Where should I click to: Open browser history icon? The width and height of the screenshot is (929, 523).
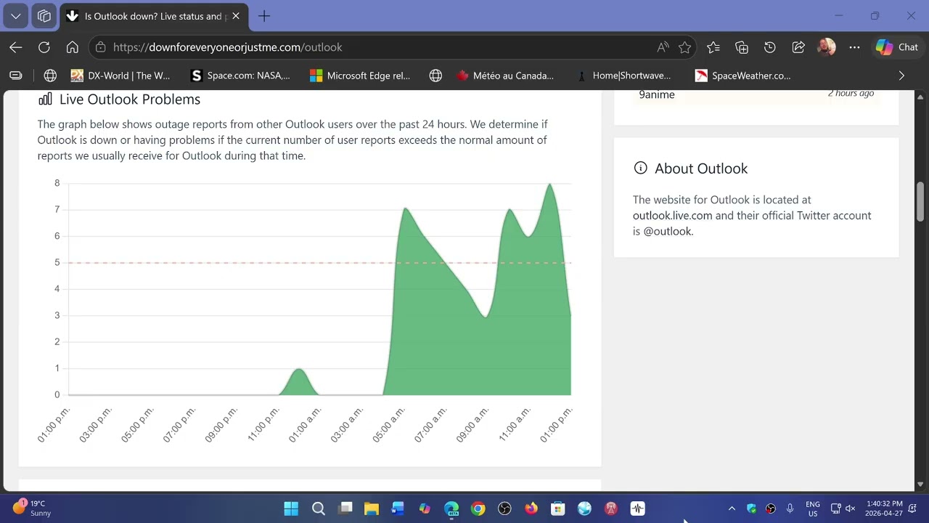[770, 47]
